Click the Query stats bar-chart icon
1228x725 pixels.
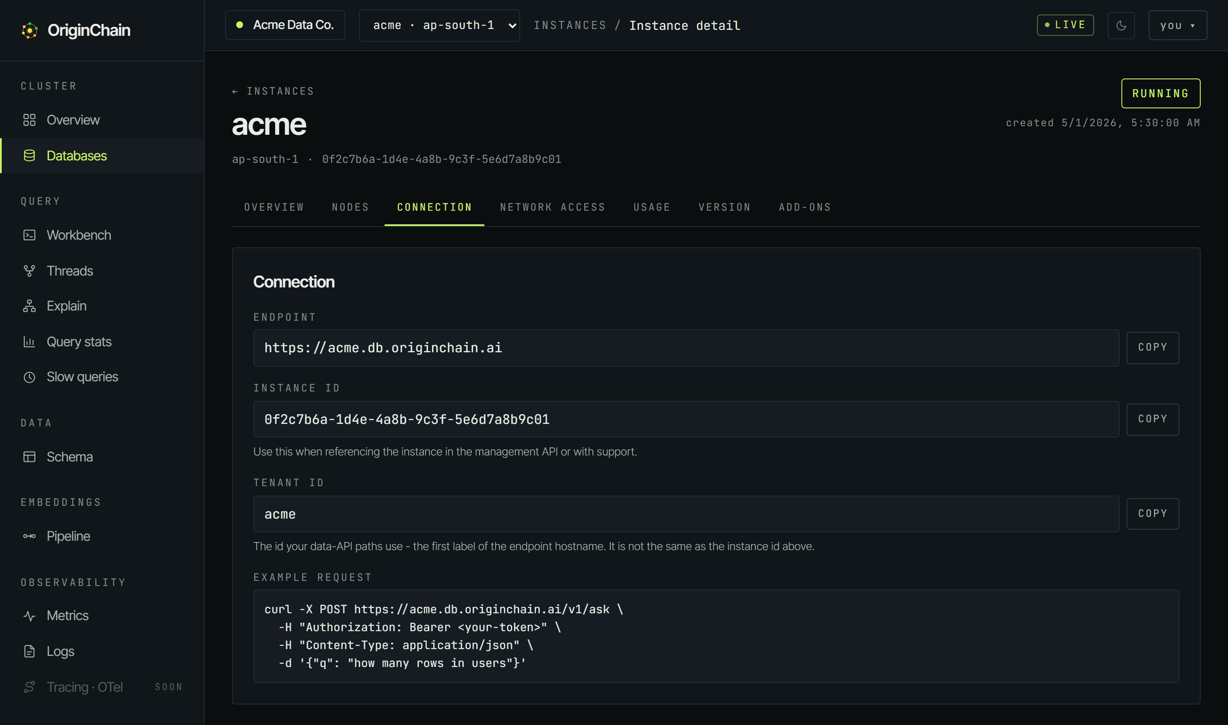(x=30, y=341)
